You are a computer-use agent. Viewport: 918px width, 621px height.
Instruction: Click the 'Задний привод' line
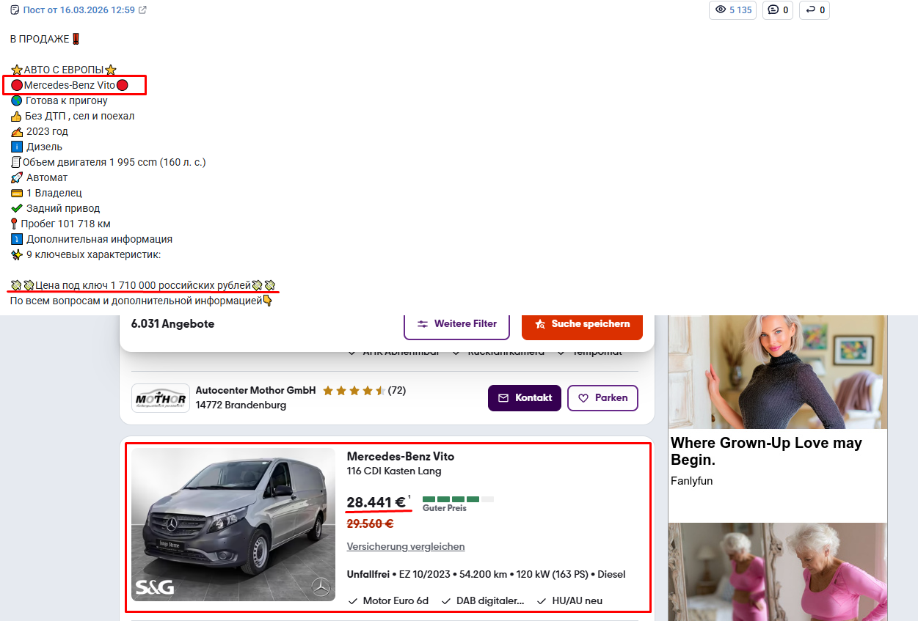pyautogui.click(x=55, y=208)
